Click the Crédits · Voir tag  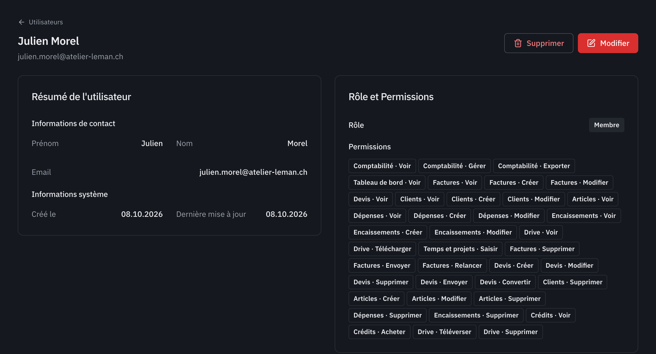click(550, 315)
